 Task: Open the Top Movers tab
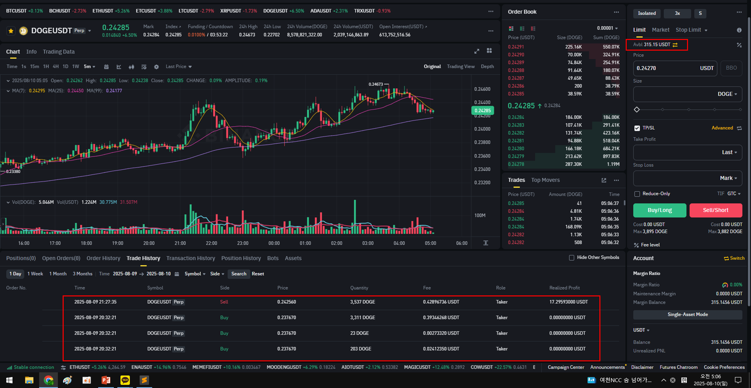(545, 180)
